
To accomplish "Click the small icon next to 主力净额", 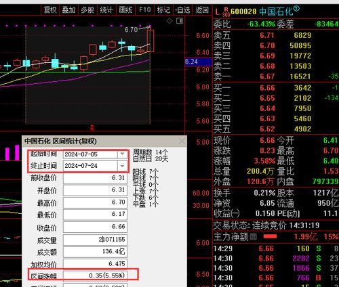I will coord(254,237).
